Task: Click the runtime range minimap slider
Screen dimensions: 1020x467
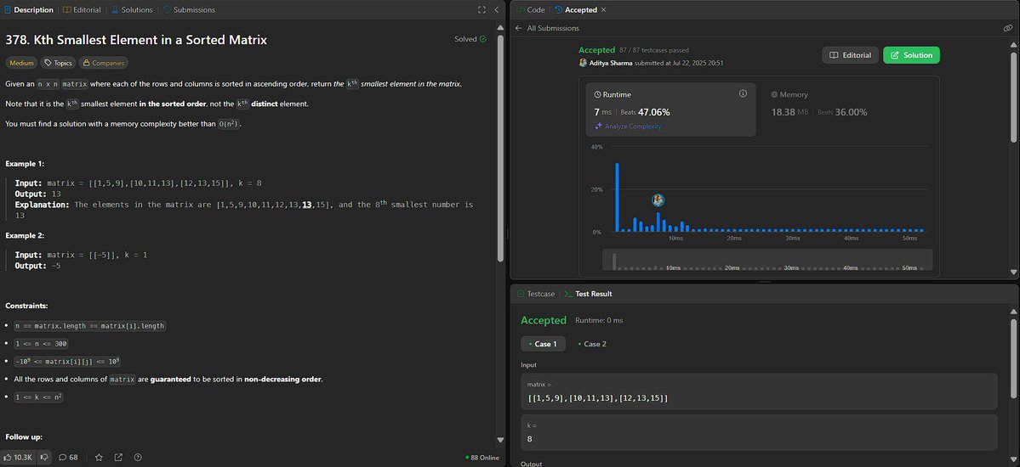Action: point(767,260)
